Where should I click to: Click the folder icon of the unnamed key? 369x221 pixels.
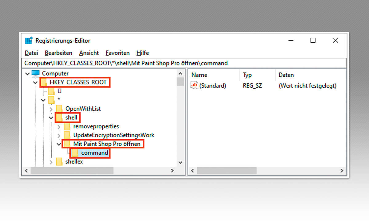pos(51,91)
